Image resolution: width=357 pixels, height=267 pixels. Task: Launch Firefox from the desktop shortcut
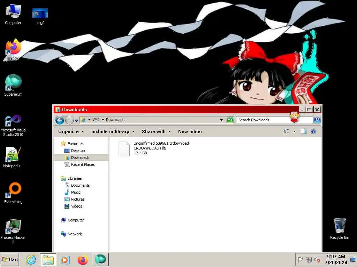click(x=13, y=50)
